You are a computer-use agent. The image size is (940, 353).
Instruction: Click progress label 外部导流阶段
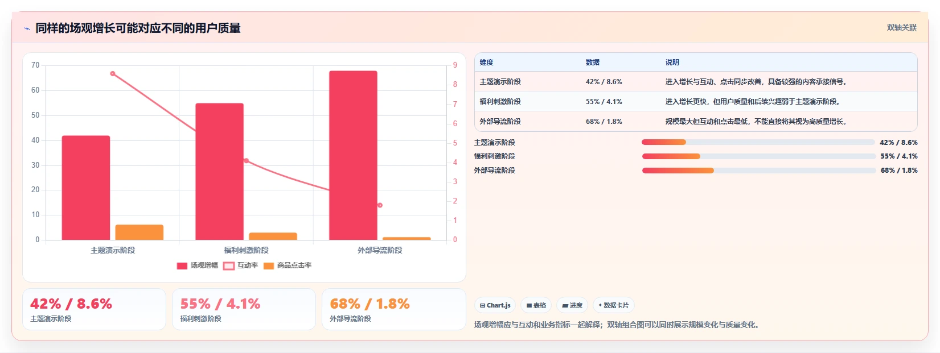(495, 171)
